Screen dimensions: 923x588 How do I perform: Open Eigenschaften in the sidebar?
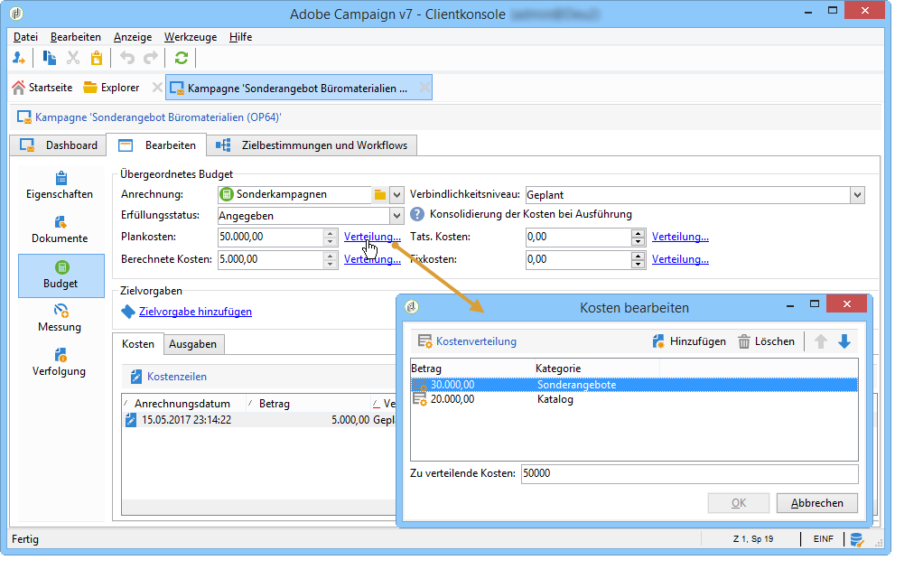[x=60, y=185]
